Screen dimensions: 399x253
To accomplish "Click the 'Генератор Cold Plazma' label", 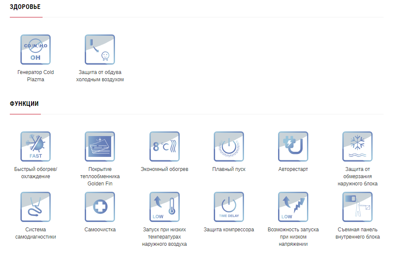I will [x=36, y=76].
